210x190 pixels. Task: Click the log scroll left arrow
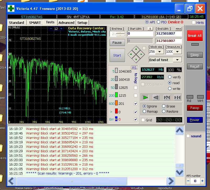[12, 181]
